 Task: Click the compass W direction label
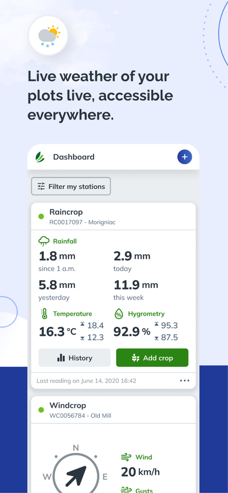47,477
